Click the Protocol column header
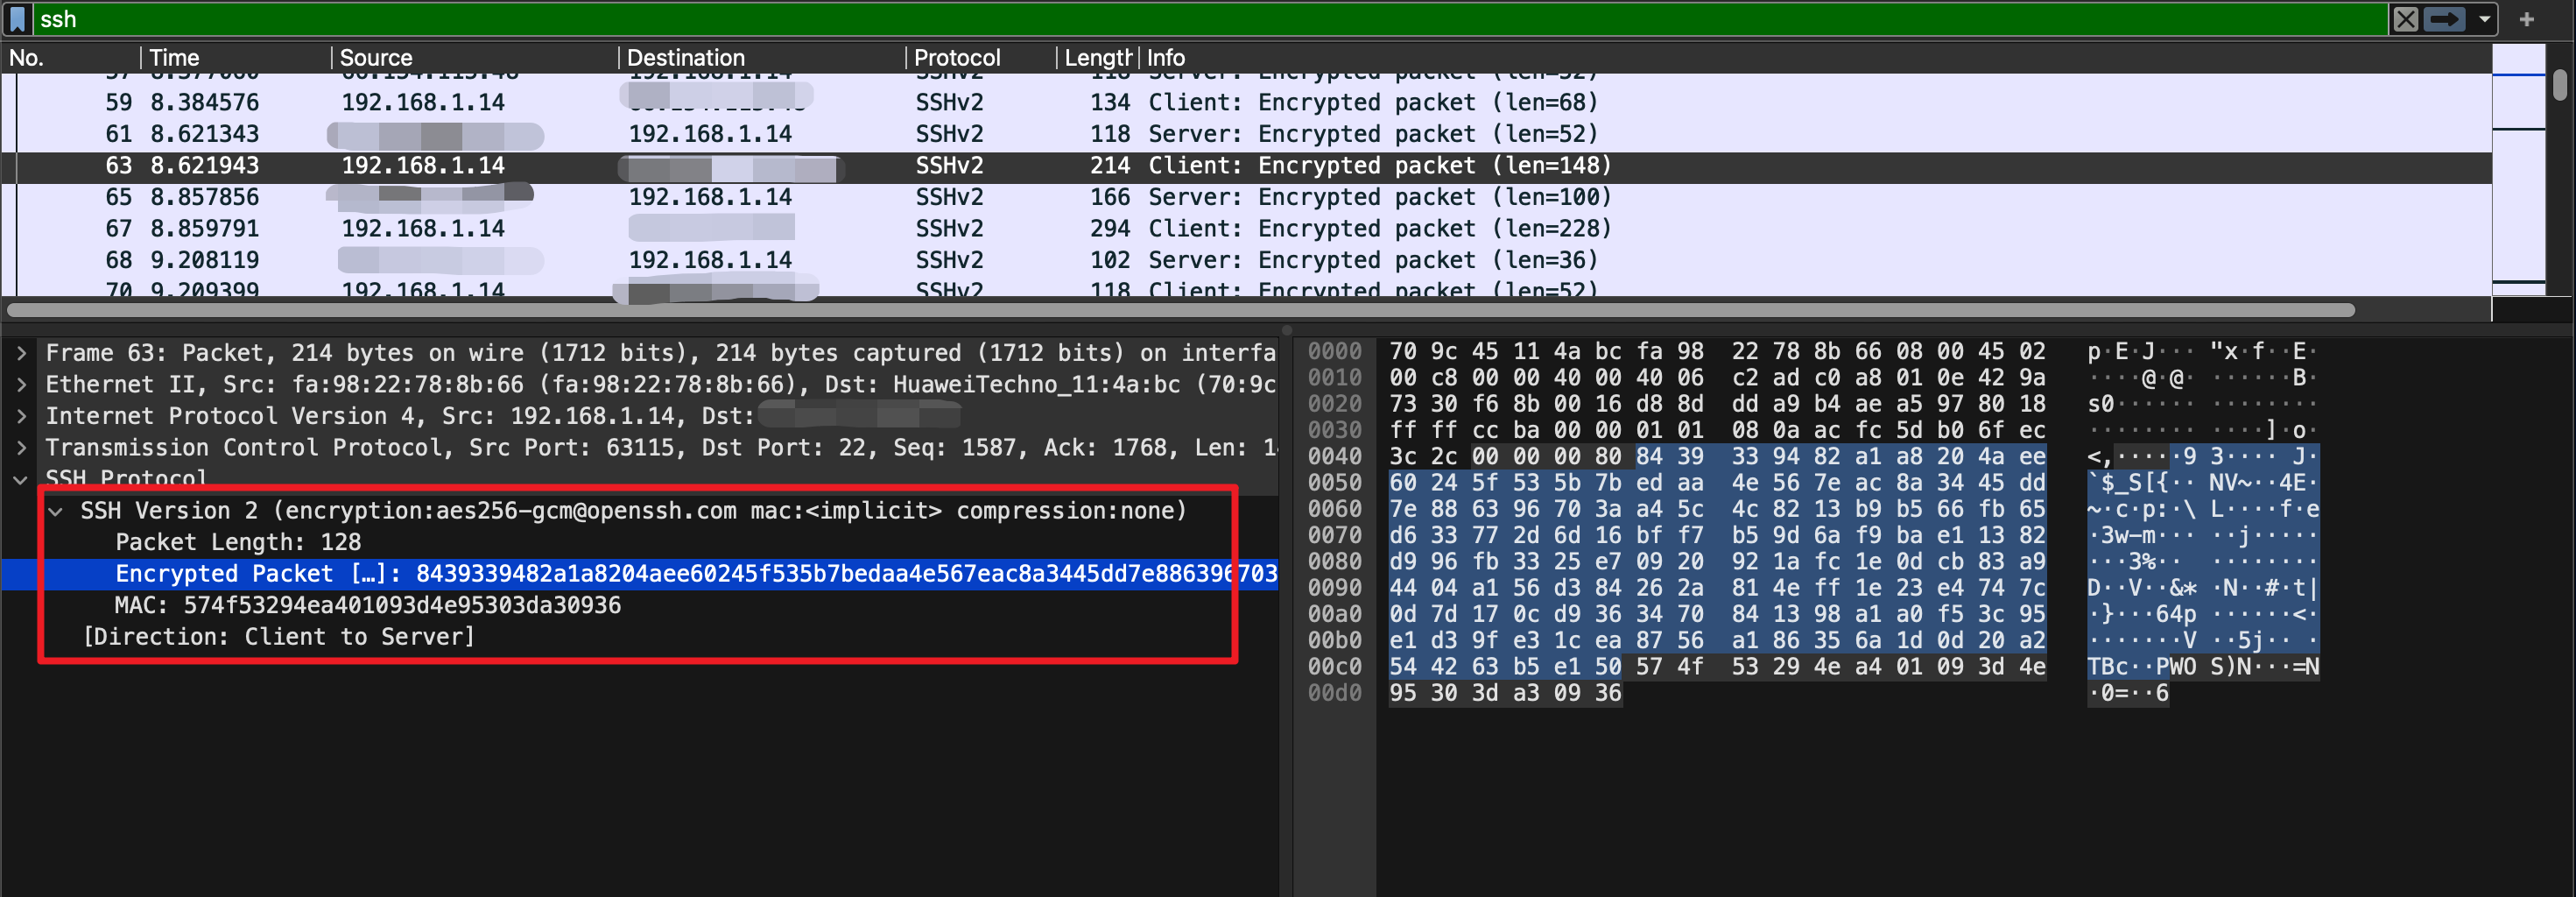The width and height of the screenshot is (2576, 897). click(980, 58)
